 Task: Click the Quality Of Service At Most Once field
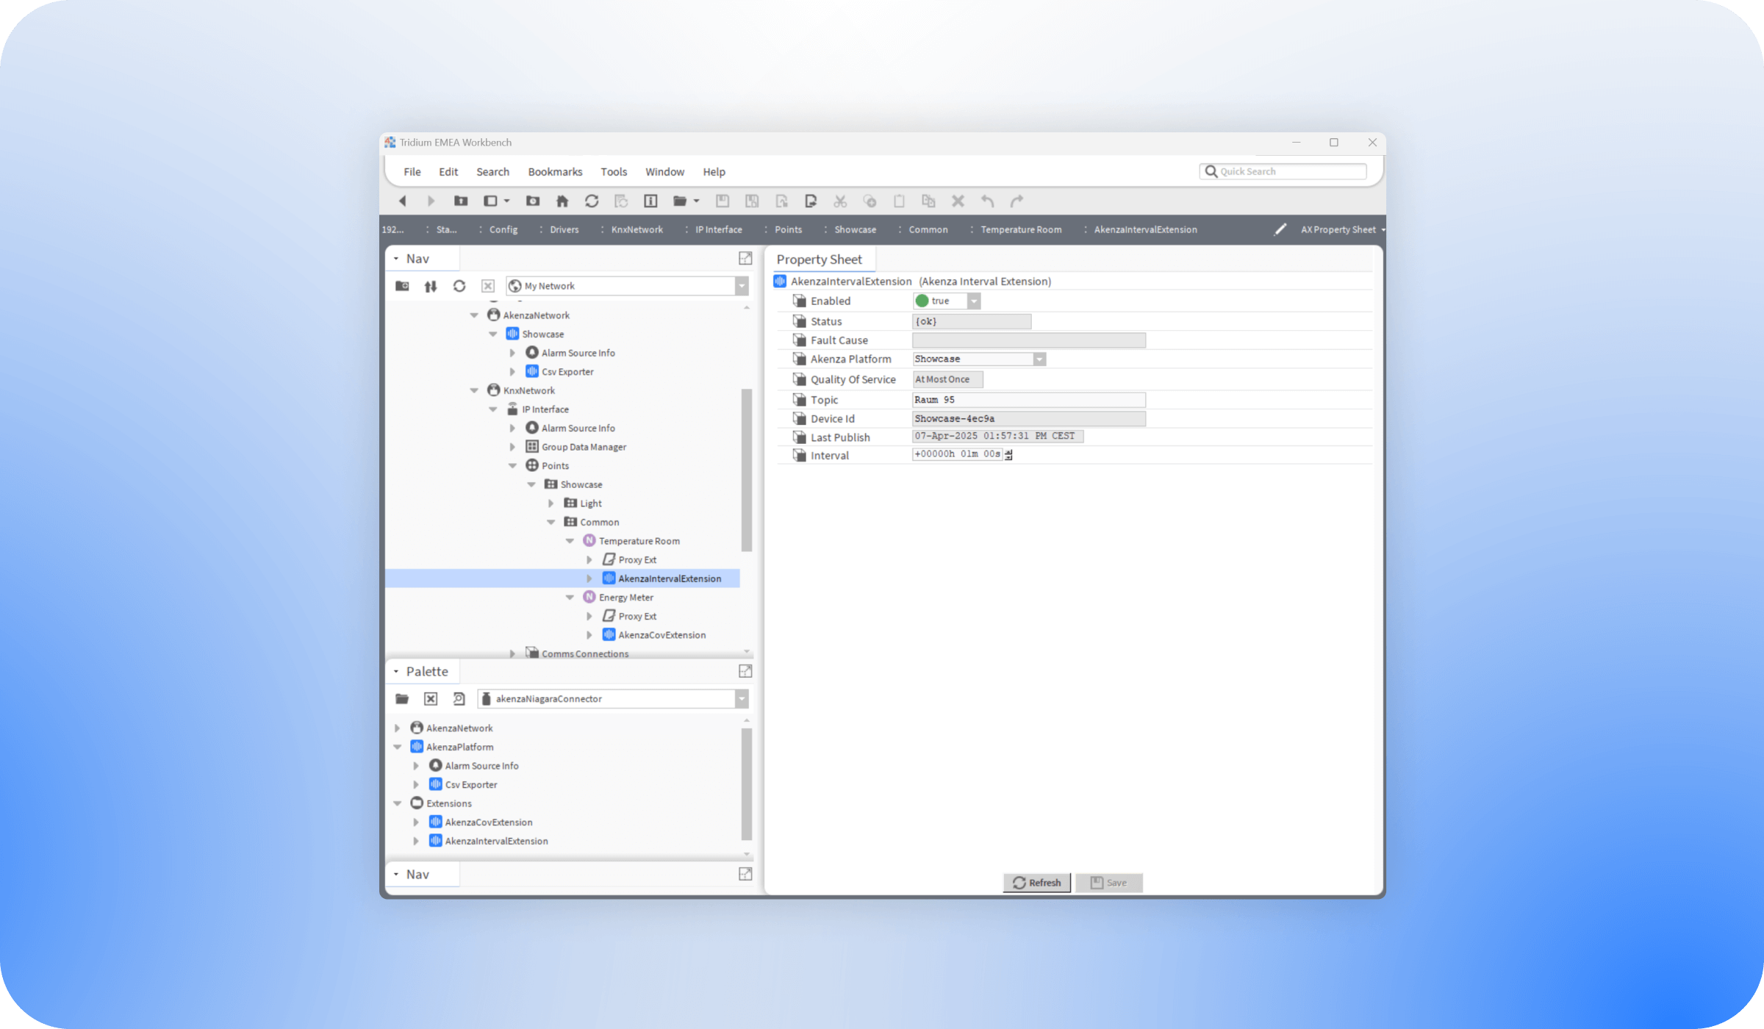[947, 379]
